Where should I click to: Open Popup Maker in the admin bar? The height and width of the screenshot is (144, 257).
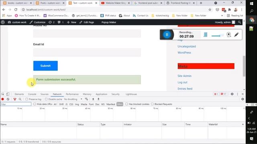pos(109,22)
